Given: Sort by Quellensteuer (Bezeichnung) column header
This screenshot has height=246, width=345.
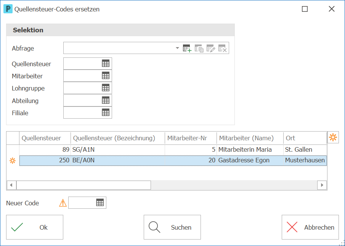Looking at the screenshot, I should pyautogui.click(x=118, y=138).
